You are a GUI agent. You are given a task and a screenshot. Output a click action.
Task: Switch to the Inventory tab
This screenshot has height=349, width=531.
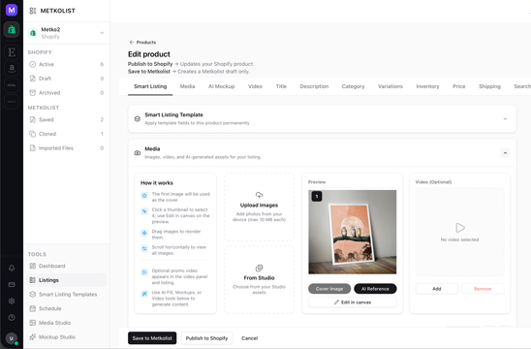tap(427, 86)
